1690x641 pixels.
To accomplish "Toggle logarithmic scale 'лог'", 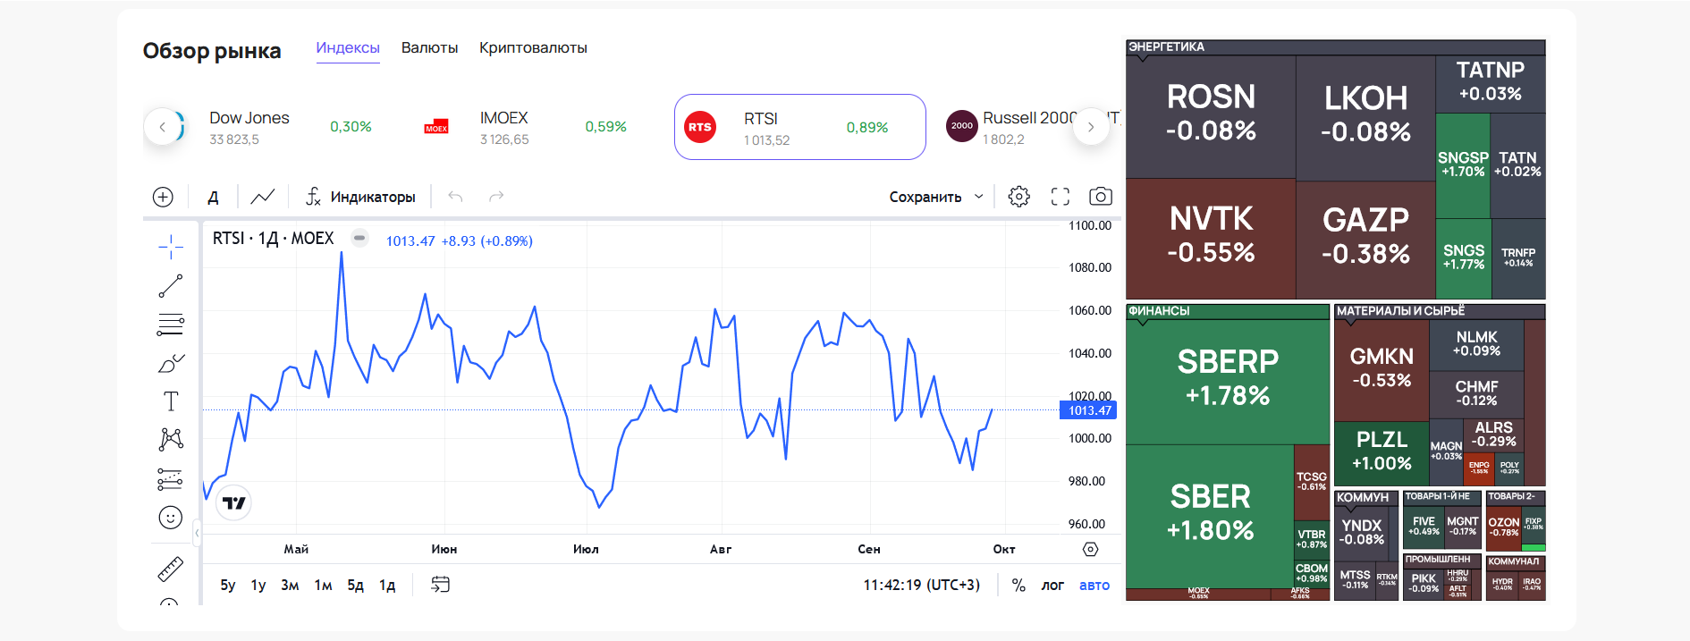I will pyautogui.click(x=1052, y=585).
